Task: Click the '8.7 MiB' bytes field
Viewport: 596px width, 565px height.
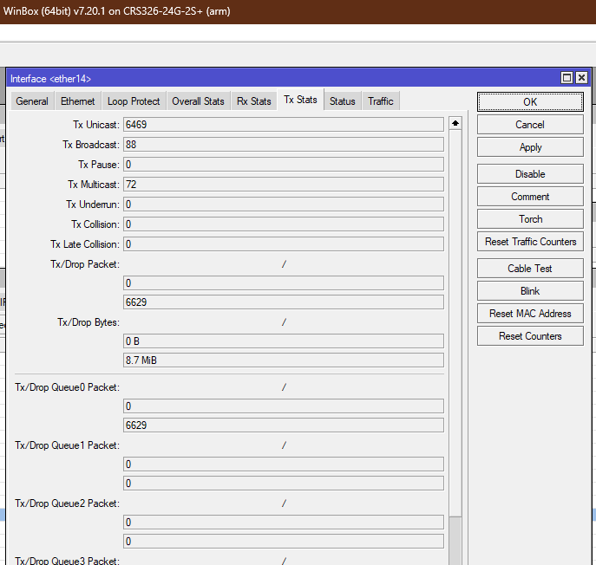Action: [283, 360]
